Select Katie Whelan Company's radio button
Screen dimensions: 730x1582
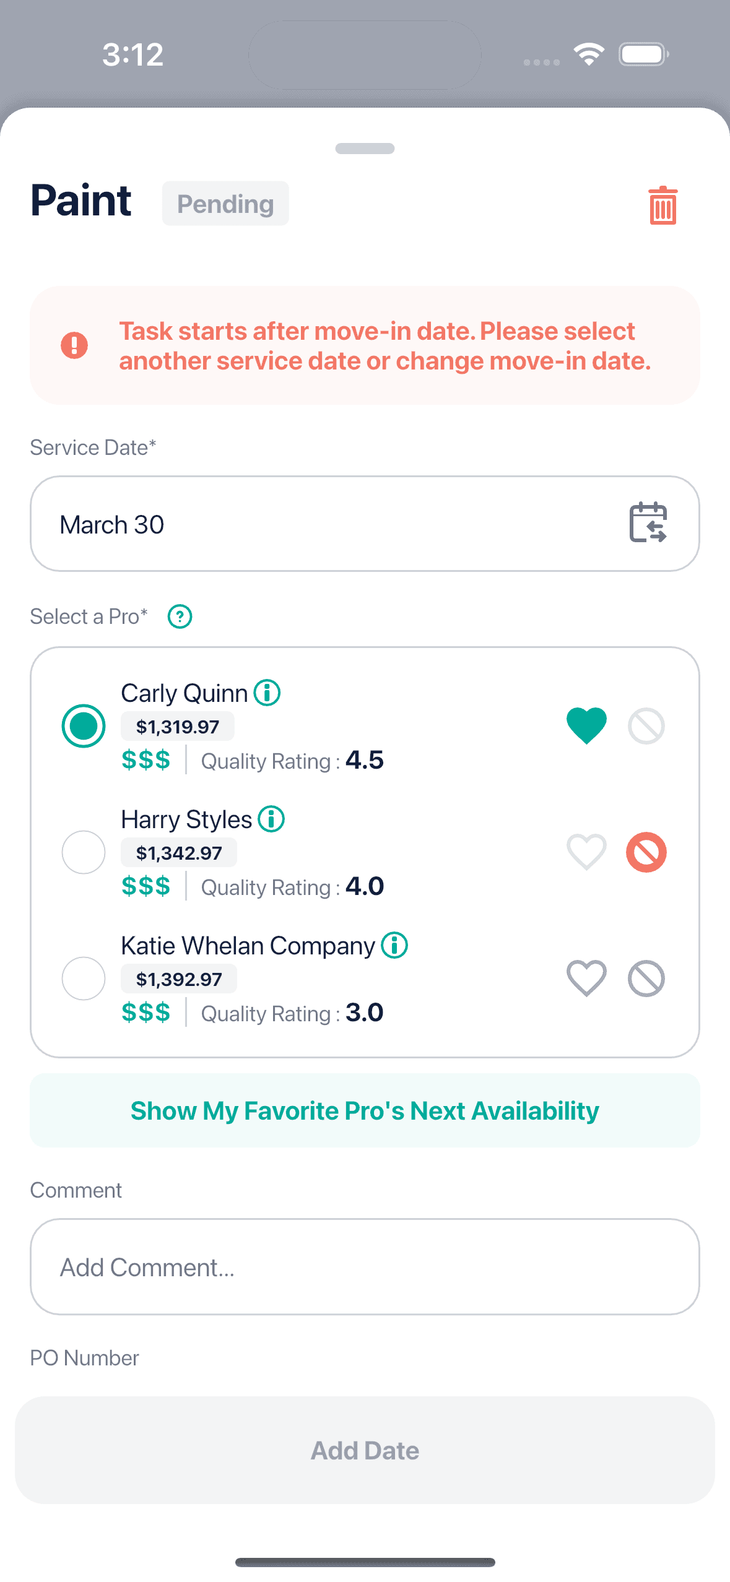click(83, 979)
